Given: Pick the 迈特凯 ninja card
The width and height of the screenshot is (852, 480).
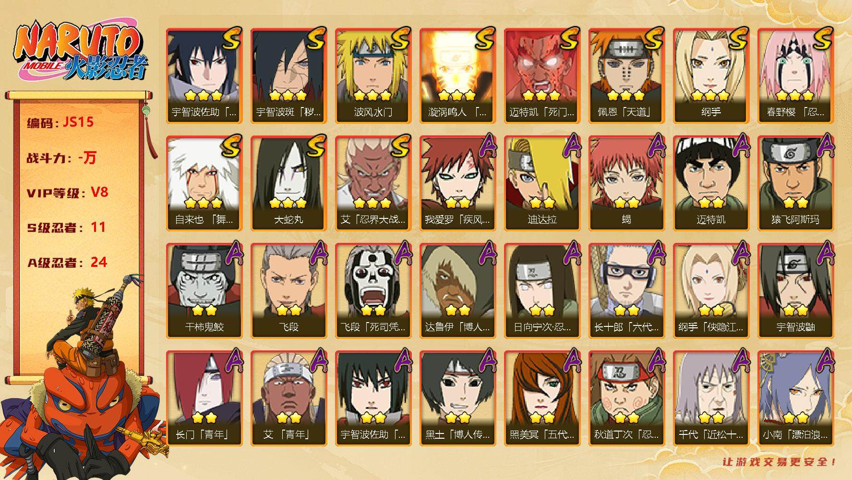Looking at the screenshot, I should point(711,183).
